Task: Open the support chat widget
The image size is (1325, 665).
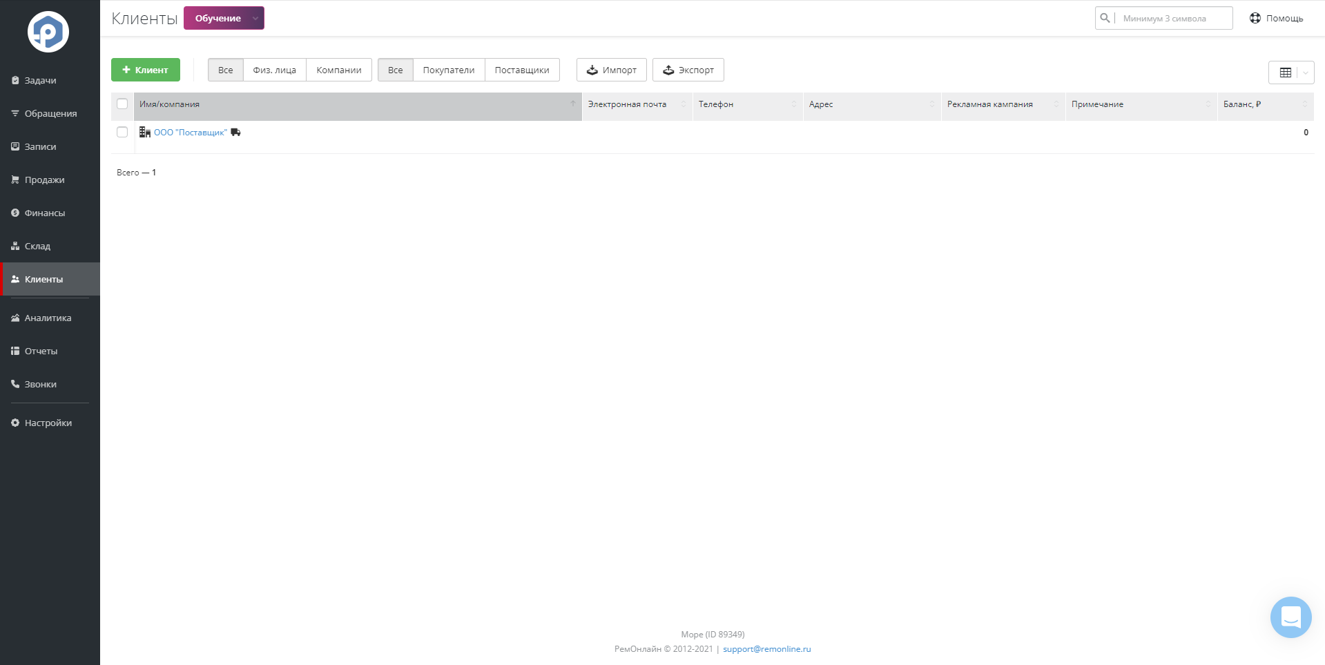Action: (x=1290, y=617)
